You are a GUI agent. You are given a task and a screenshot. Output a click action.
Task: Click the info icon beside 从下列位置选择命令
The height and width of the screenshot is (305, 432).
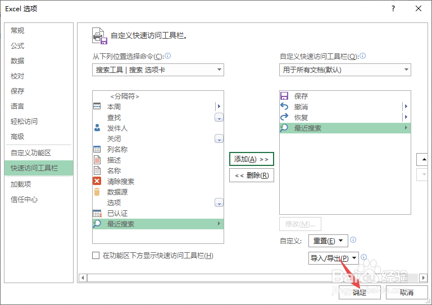(x=168, y=56)
